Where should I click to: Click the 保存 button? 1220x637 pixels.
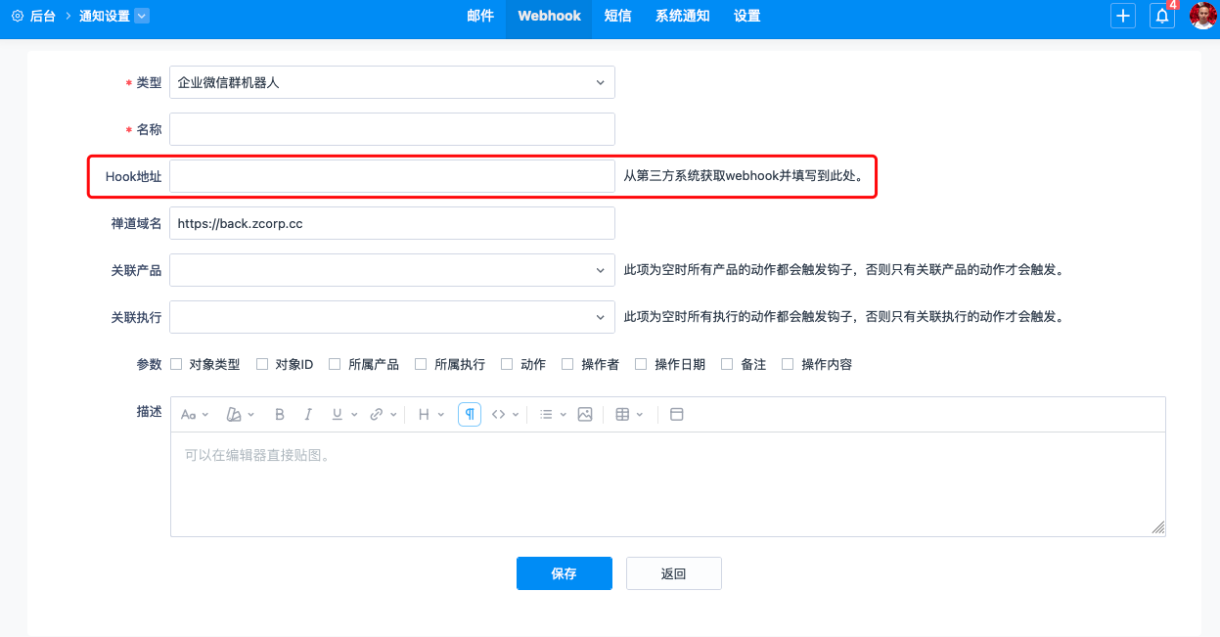pos(564,573)
